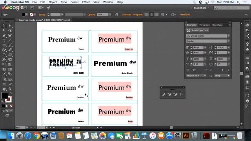
Task: Expand the font style Regular dropdown
Action: (229, 41)
